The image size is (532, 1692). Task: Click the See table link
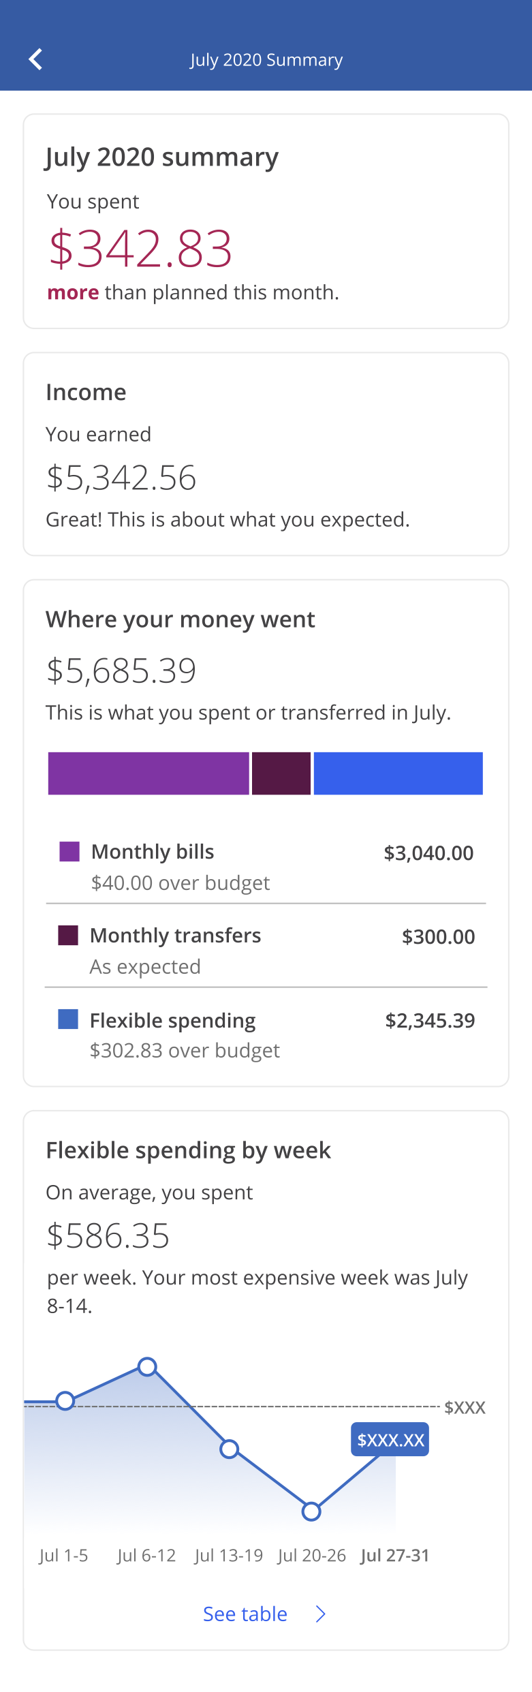(x=245, y=1614)
